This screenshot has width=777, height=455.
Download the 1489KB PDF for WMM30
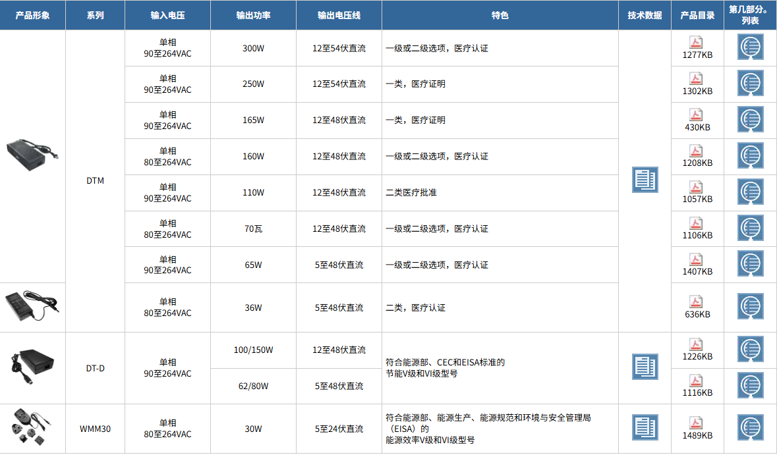tap(696, 423)
